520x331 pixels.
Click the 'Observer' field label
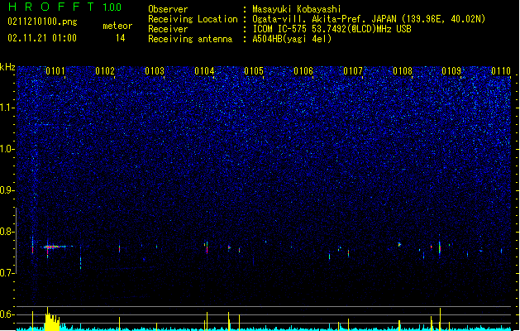(168, 9)
